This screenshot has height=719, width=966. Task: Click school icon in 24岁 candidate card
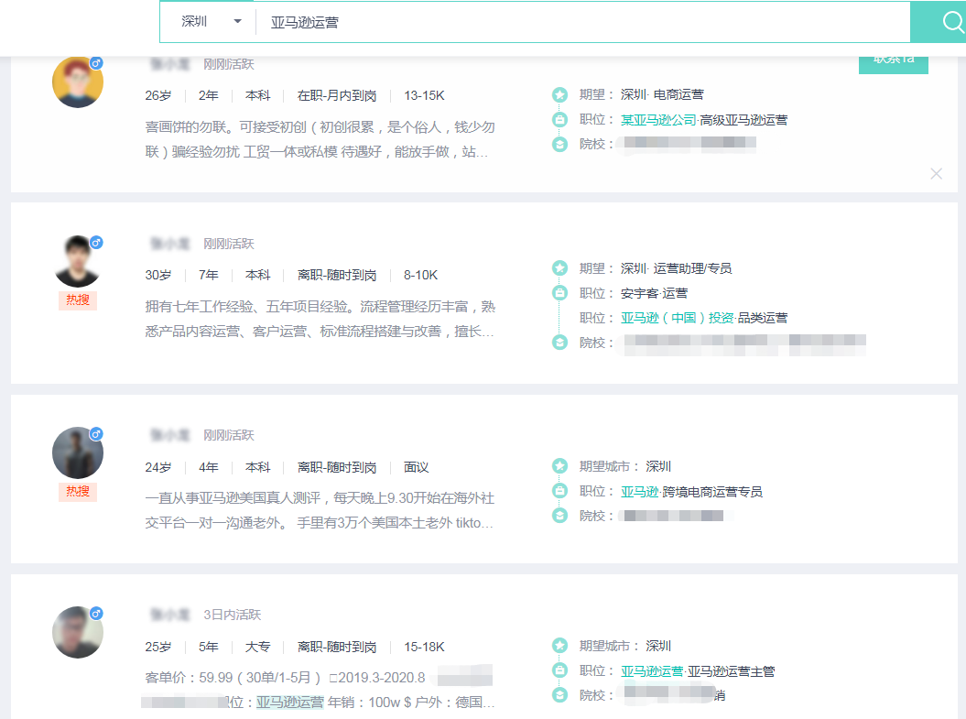[559, 516]
